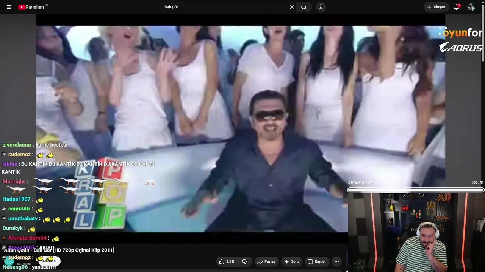
Task: Run the search with the magnifier button
Action: 304,7
